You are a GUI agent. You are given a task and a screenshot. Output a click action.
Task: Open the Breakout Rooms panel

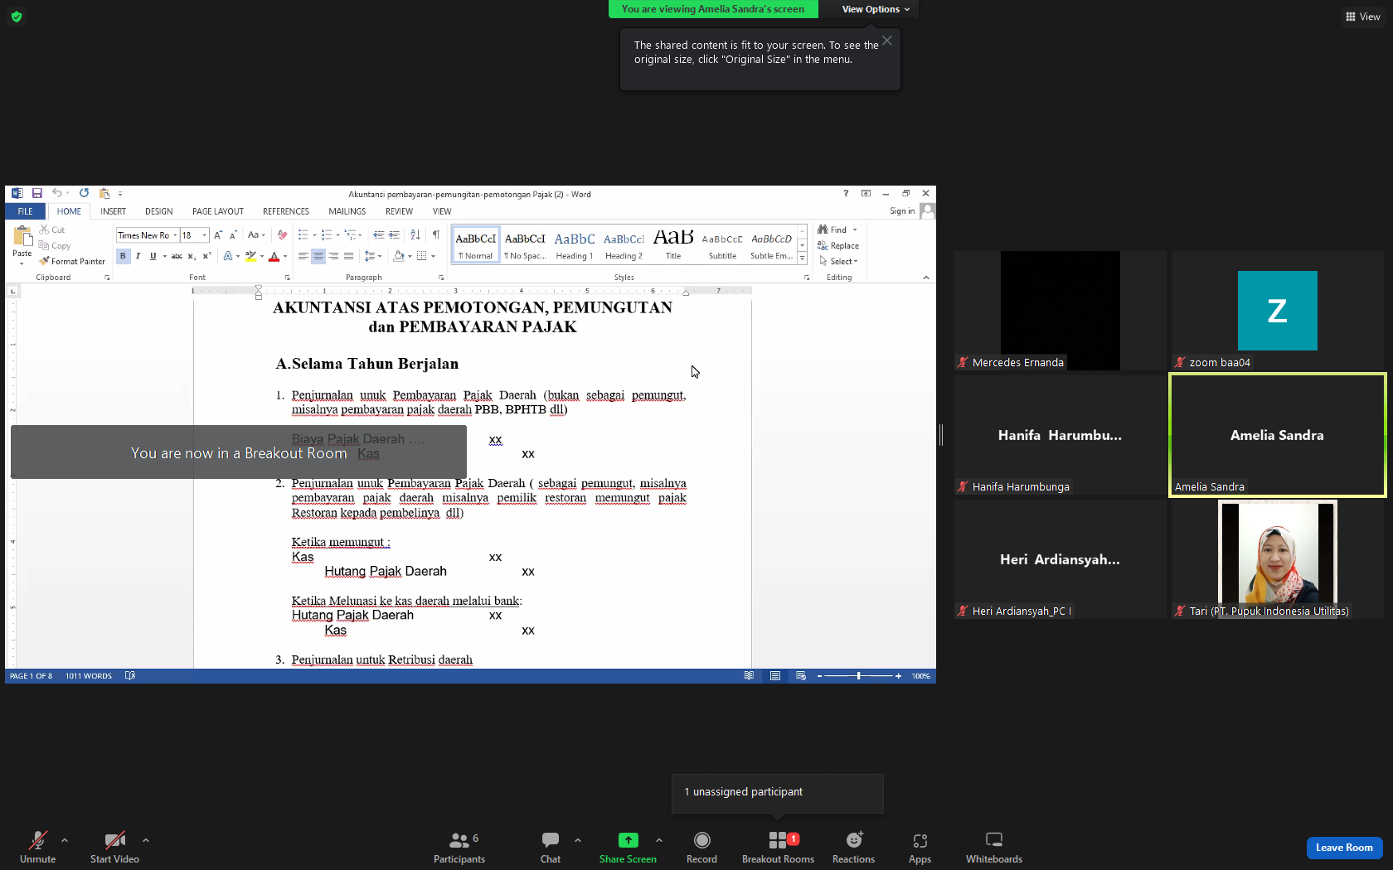(778, 847)
